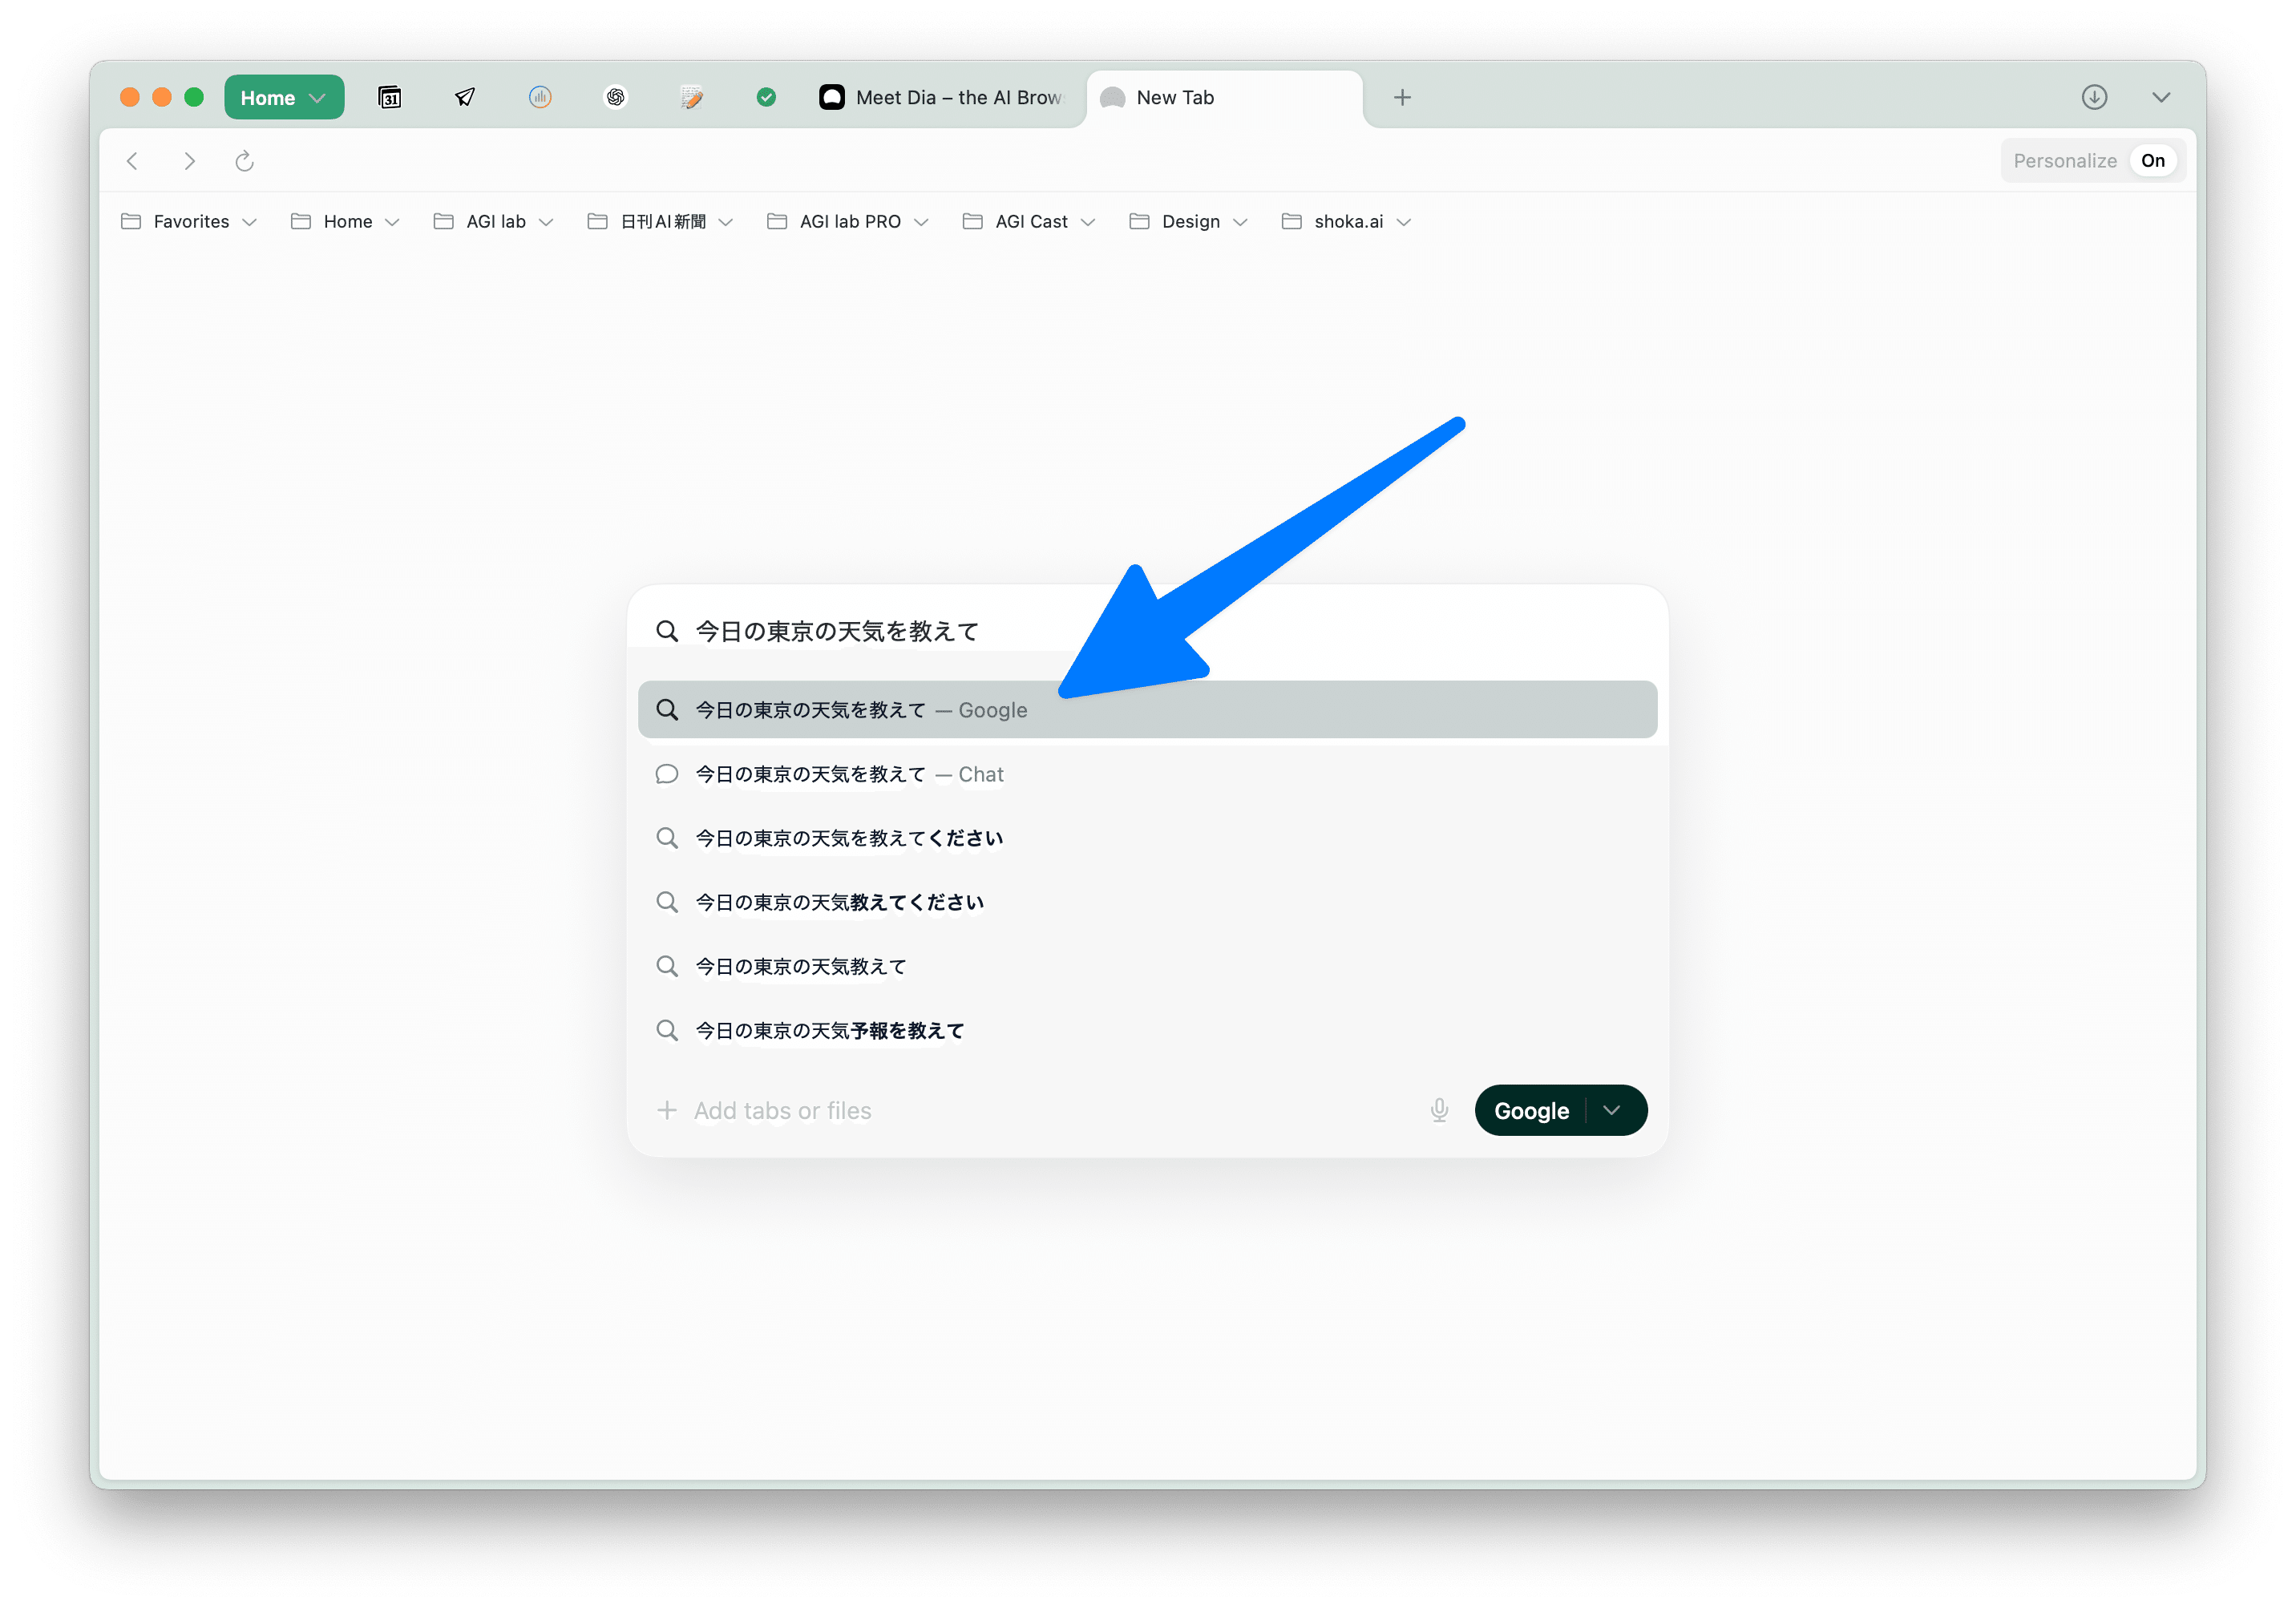Open the pinned notepad pencil tab
The image size is (2296, 1608).
(x=691, y=97)
